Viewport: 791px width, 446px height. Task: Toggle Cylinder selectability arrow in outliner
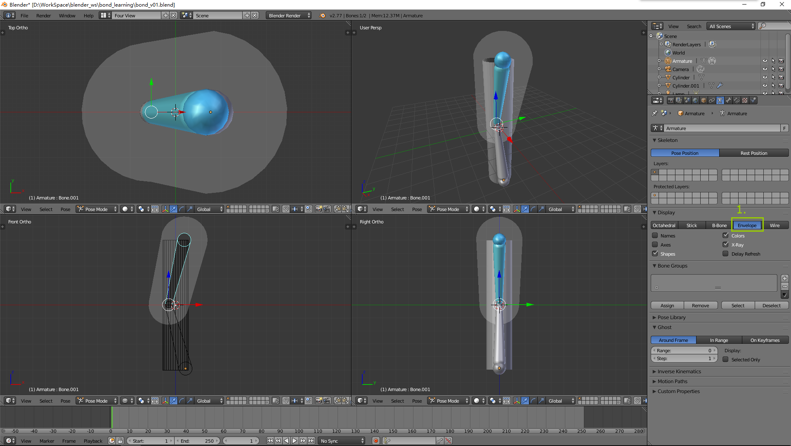[773, 77]
